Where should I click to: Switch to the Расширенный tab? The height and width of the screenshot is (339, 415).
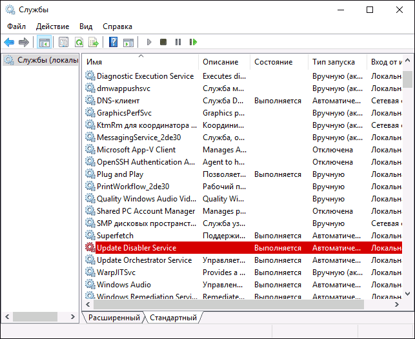114,318
